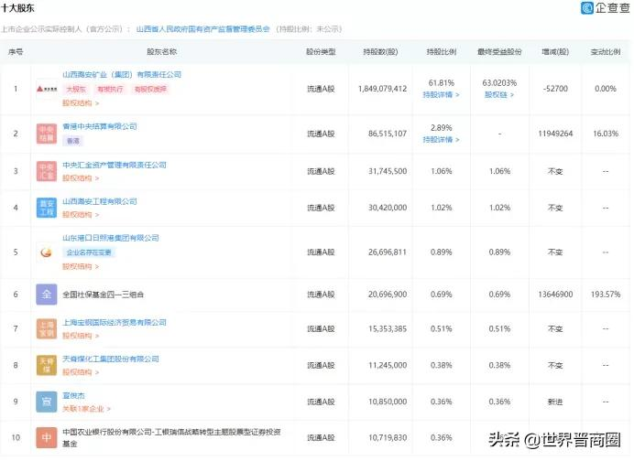Expand 股权结构 under 山西潞安矿业 row
Screen dimensions: 634x461
[81, 103]
